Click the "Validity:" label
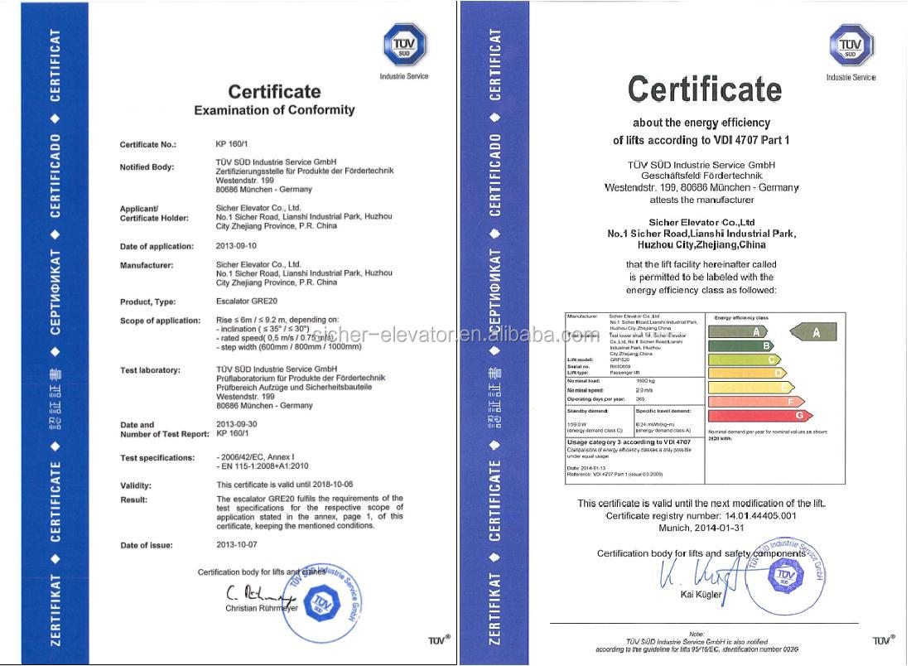911x666 pixels. [136, 486]
